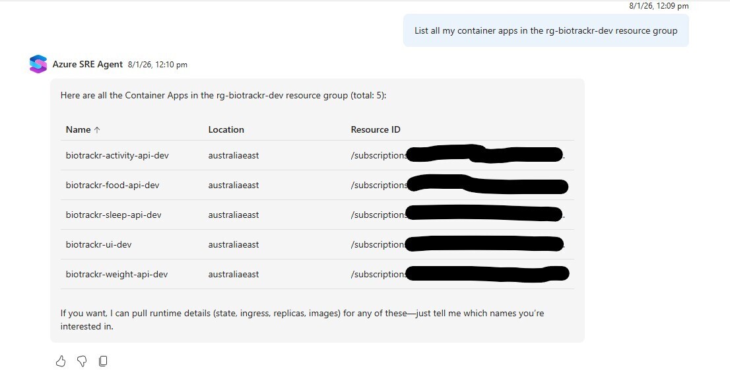
Task: Click the user message's 12:09 pm timestamp
Action: [x=658, y=6]
